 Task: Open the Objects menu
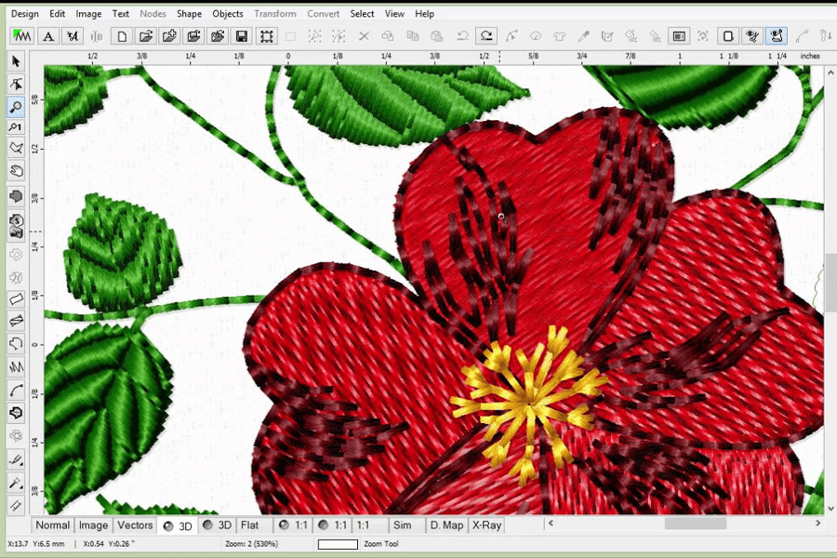coord(228,14)
